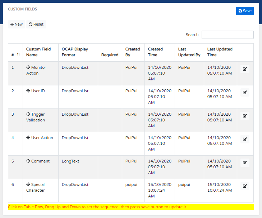Screen dimensions: 262x218
Task: Open edit for Special Character row
Action: [x=245, y=186]
